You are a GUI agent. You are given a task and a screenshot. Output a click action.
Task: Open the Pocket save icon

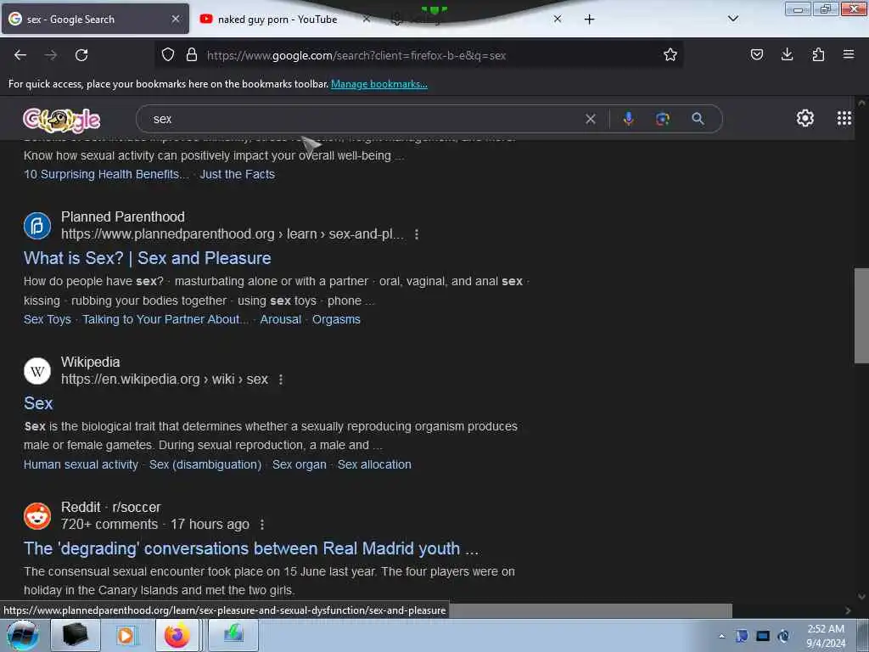(x=756, y=54)
